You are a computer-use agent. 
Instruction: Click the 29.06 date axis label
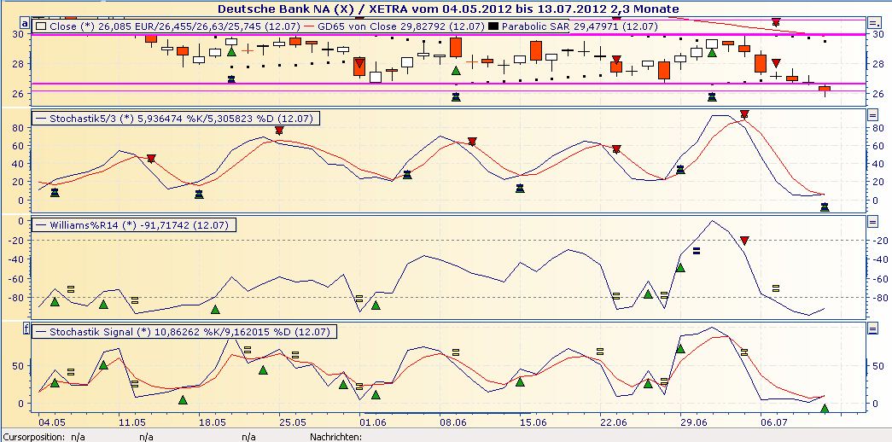(x=694, y=422)
